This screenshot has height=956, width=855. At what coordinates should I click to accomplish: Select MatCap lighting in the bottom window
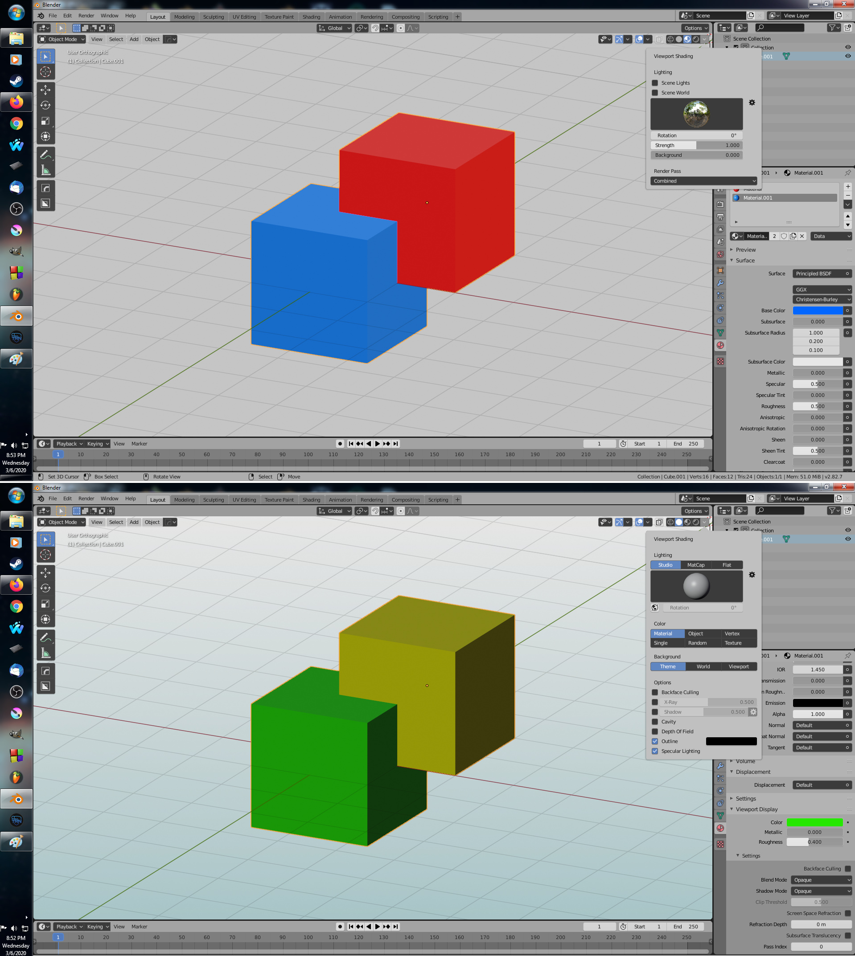tap(696, 565)
